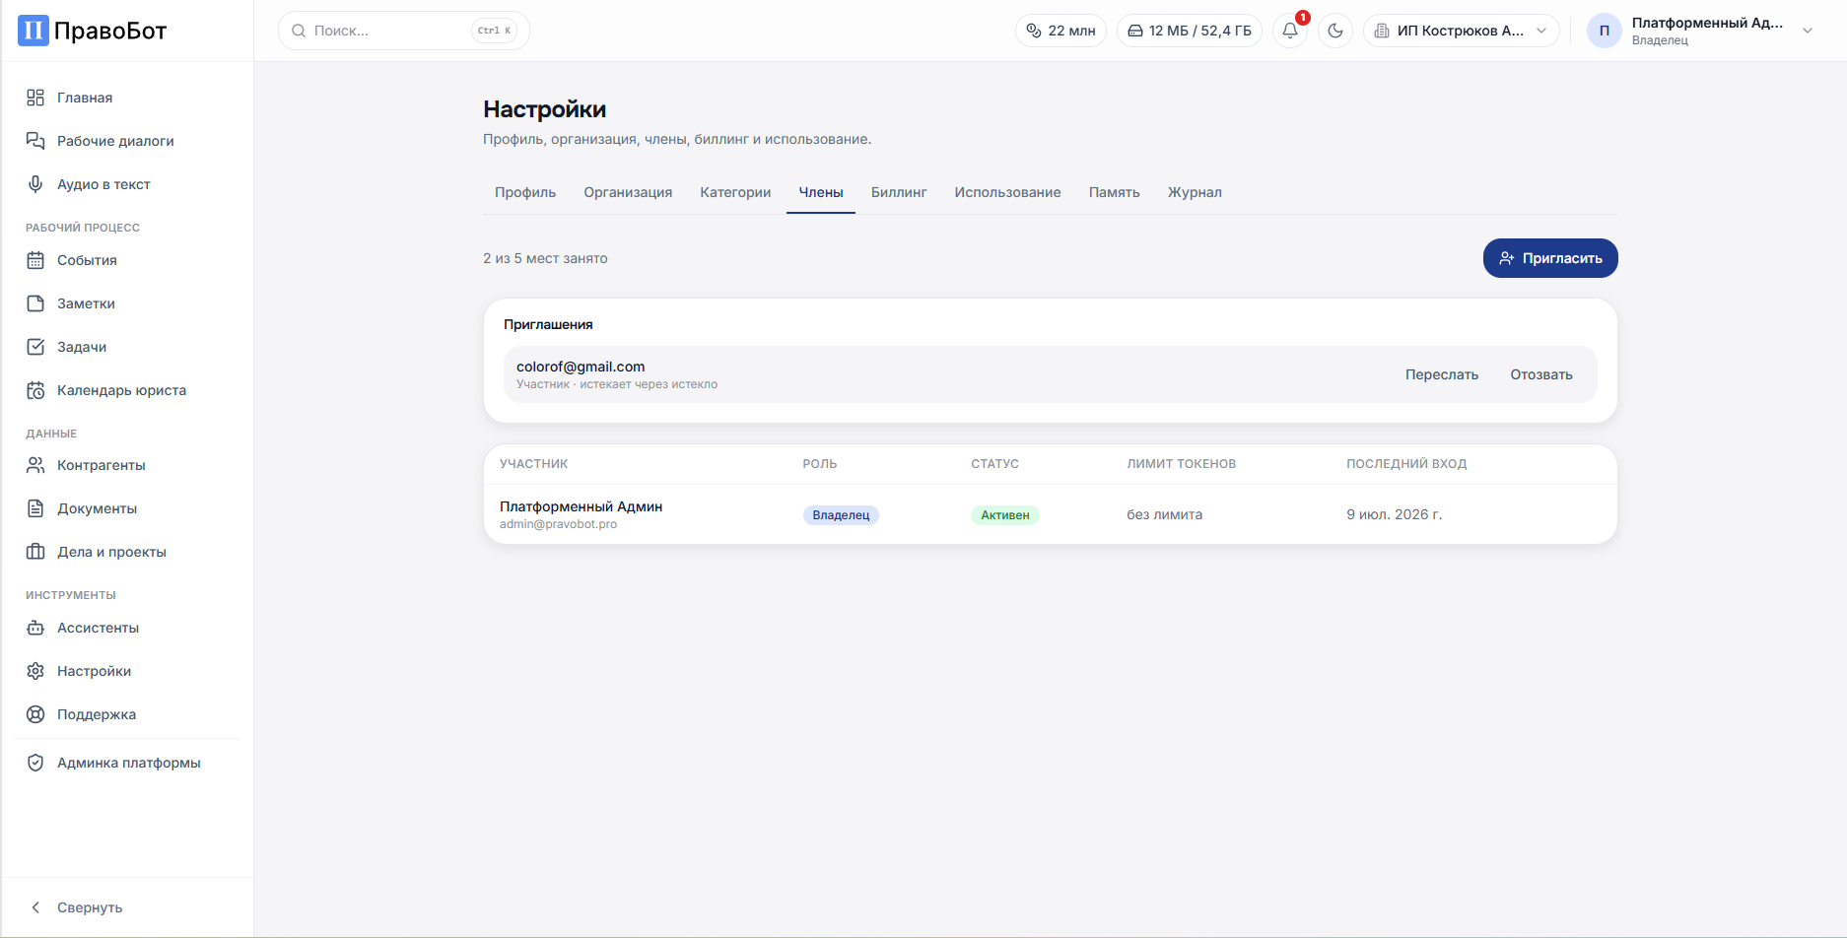Click the Документы file icon
This screenshot has height=938, width=1847.
coord(35,508)
